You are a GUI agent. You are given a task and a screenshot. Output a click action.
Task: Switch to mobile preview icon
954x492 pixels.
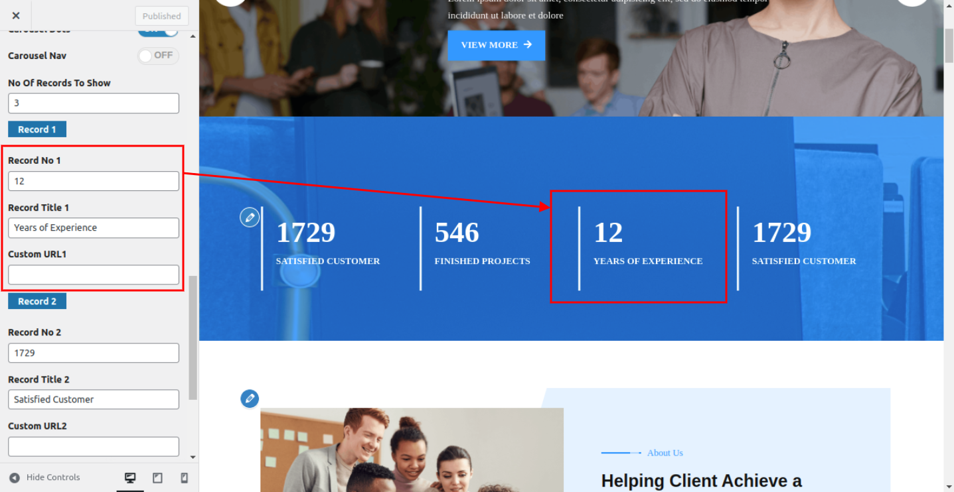(185, 477)
